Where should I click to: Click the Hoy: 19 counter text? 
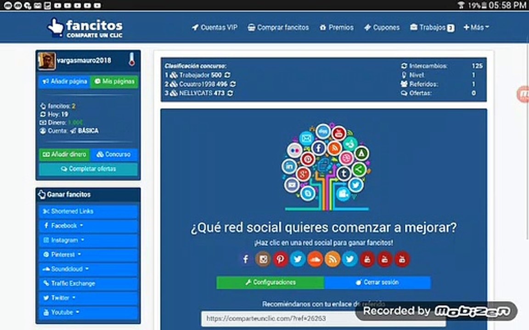click(54, 115)
